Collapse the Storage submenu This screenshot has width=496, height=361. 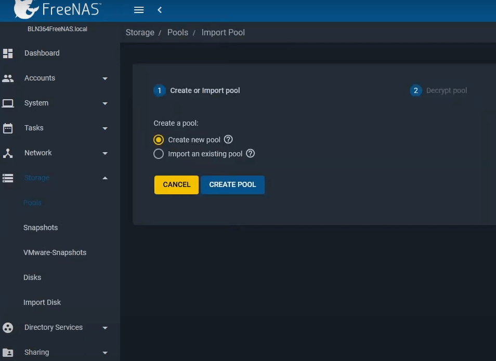105,178
